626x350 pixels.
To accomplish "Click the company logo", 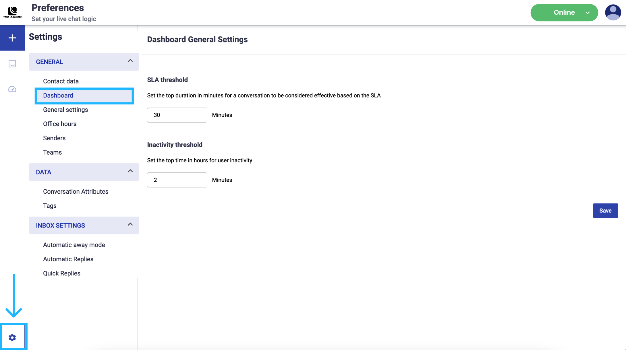I will click(x=12, y=12).
